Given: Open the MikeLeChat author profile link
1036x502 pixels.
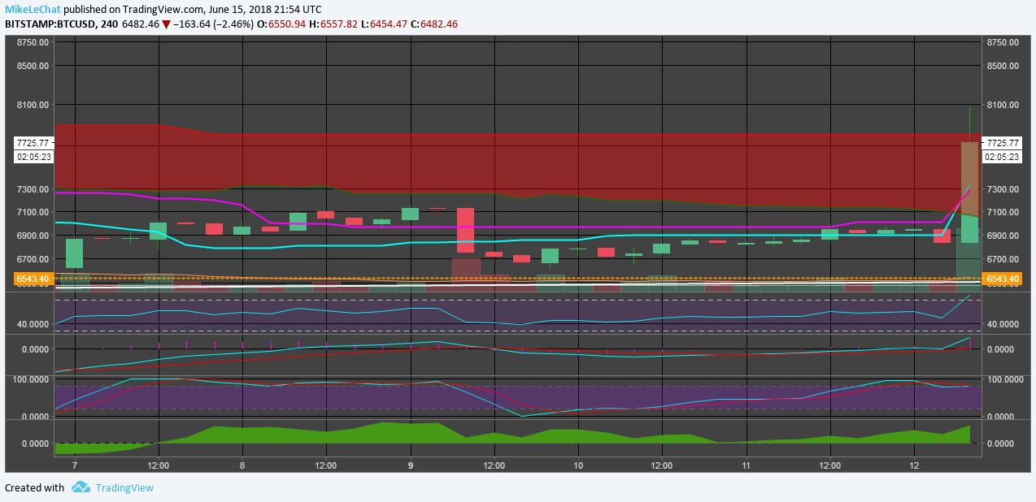Looking at the screenshot, I should tap(33, 10).
